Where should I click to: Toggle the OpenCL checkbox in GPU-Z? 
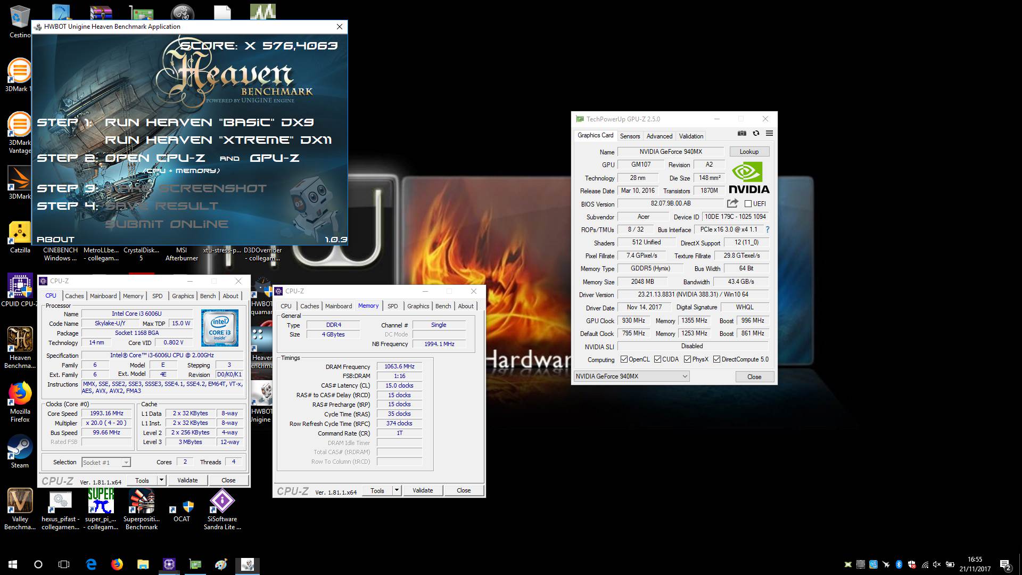pos(624,359)
